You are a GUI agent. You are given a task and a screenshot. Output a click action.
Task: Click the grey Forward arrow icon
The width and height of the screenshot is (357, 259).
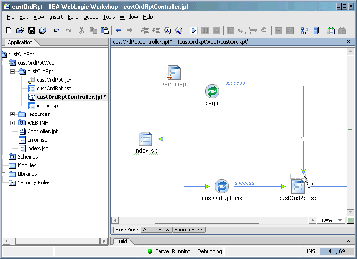[x=130, y=30]
